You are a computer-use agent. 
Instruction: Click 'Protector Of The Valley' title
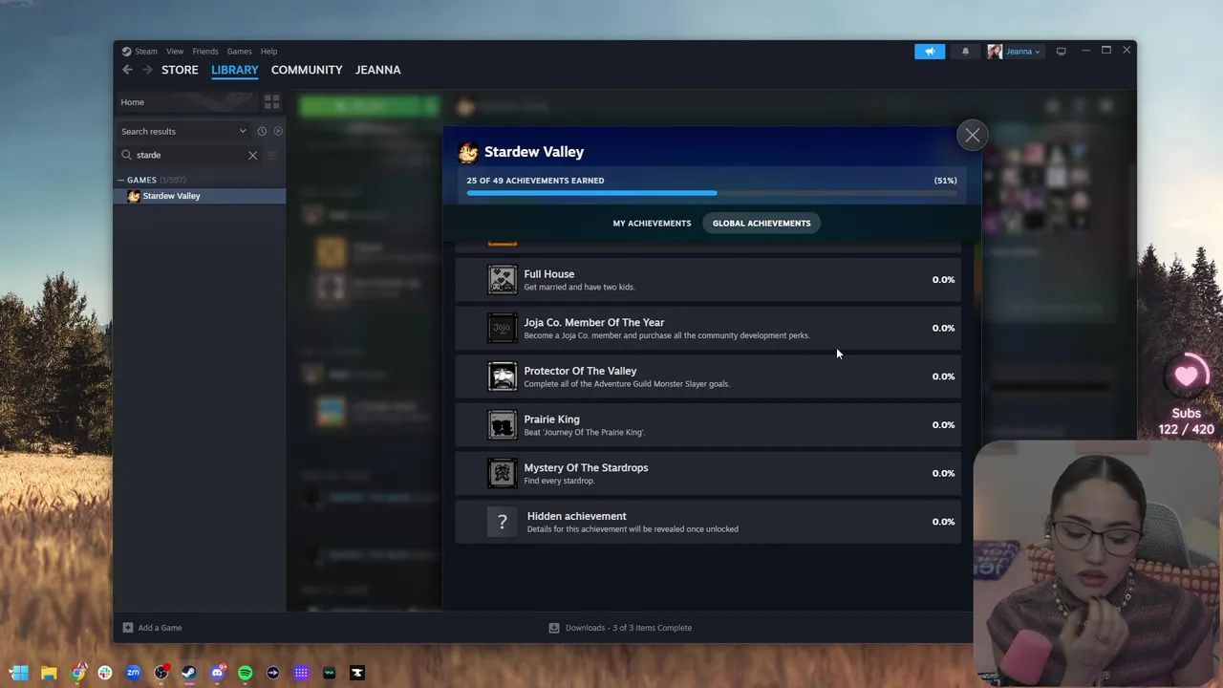coord(580,371)
